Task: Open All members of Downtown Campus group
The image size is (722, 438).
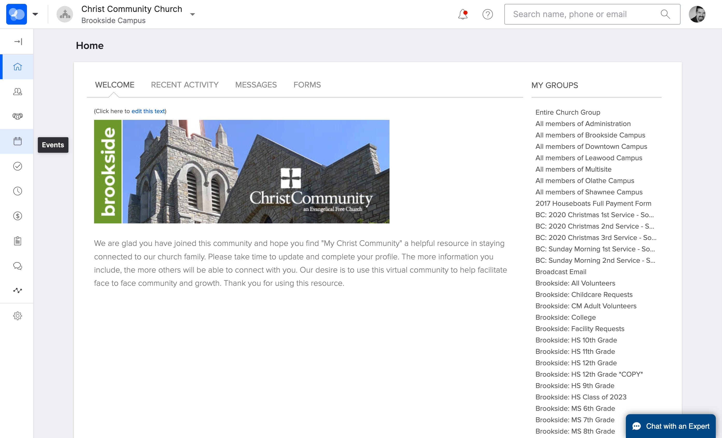Action: pos(591,147)
